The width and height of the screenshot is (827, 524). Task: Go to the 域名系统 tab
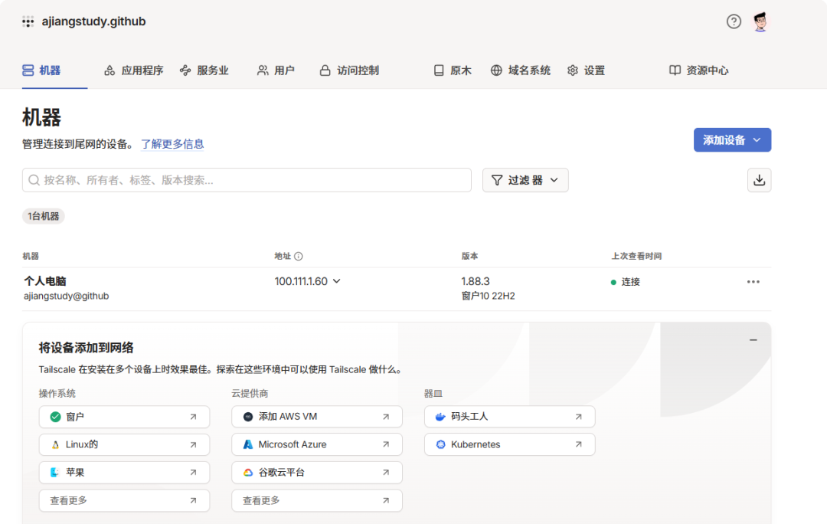point(521,70)
